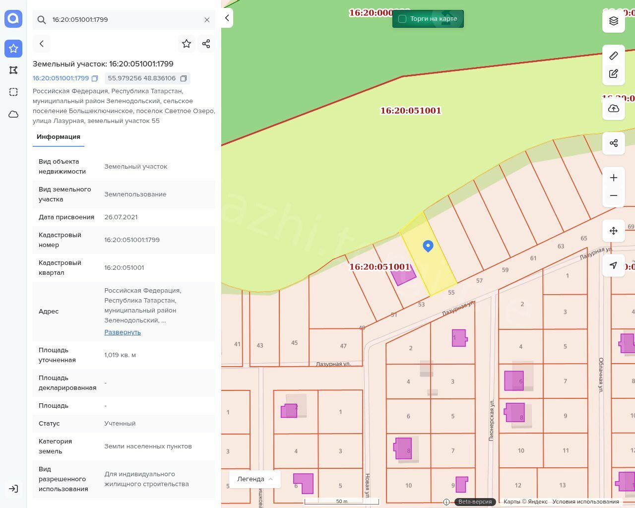Open the map drawing edit tool

613,73
